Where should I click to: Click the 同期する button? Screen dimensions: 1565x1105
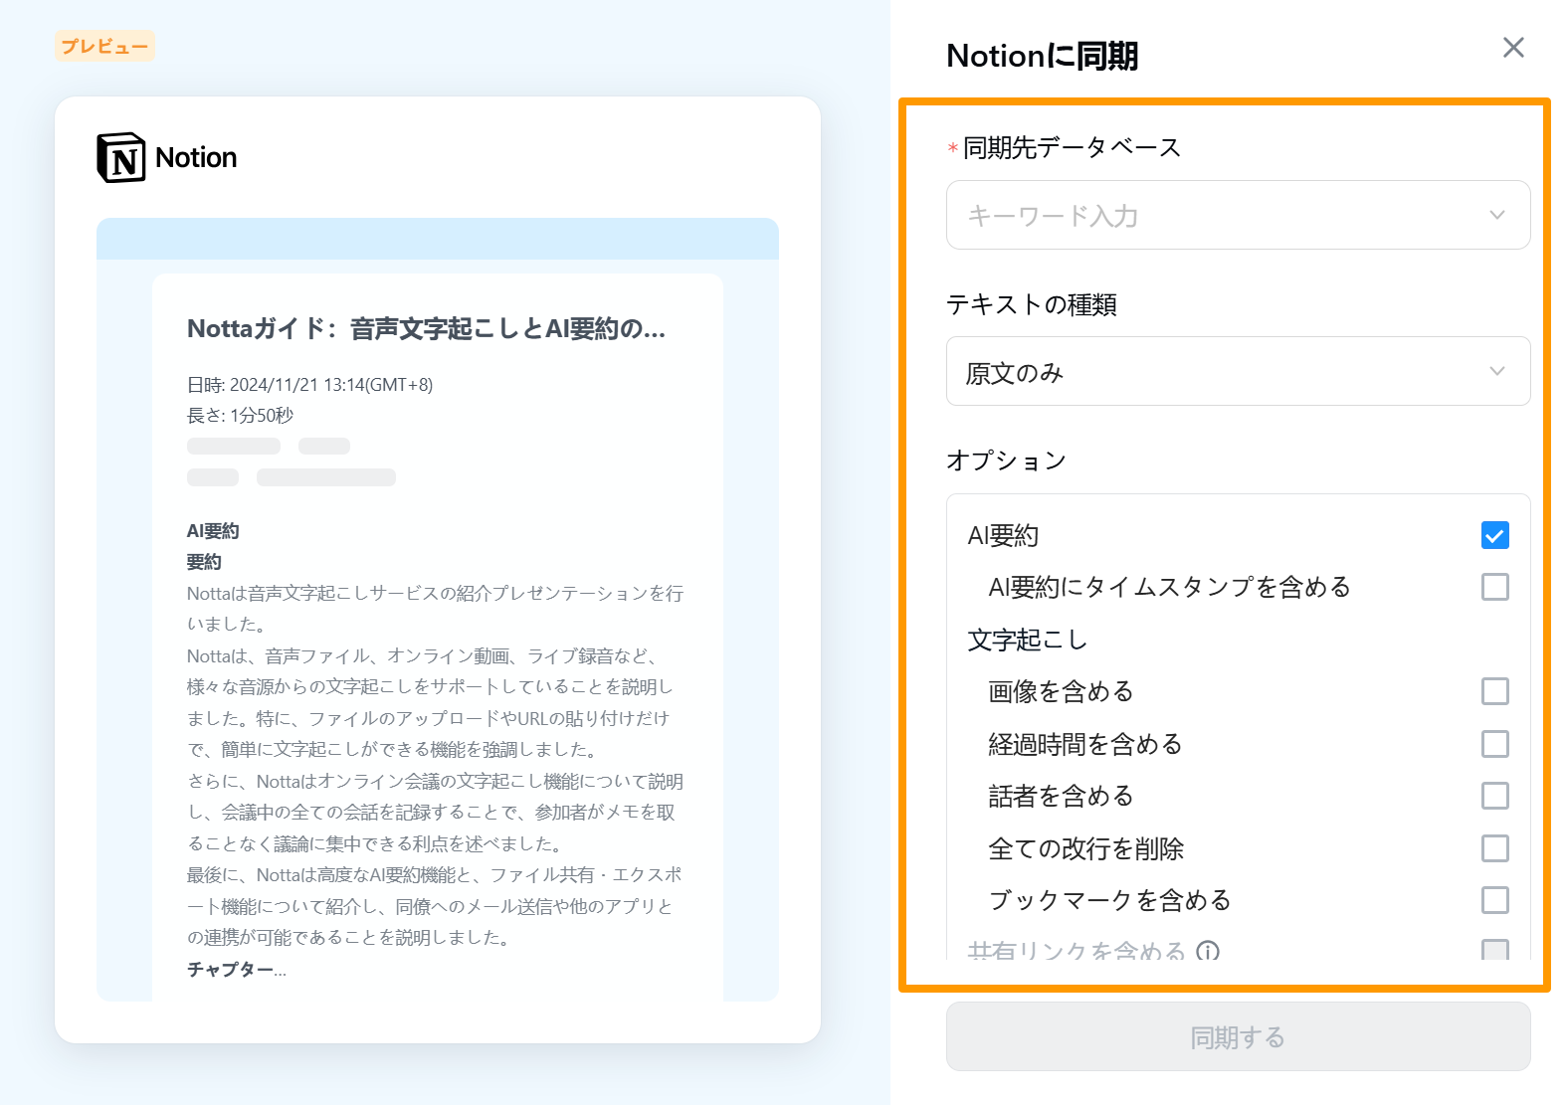point(1238,1036)
